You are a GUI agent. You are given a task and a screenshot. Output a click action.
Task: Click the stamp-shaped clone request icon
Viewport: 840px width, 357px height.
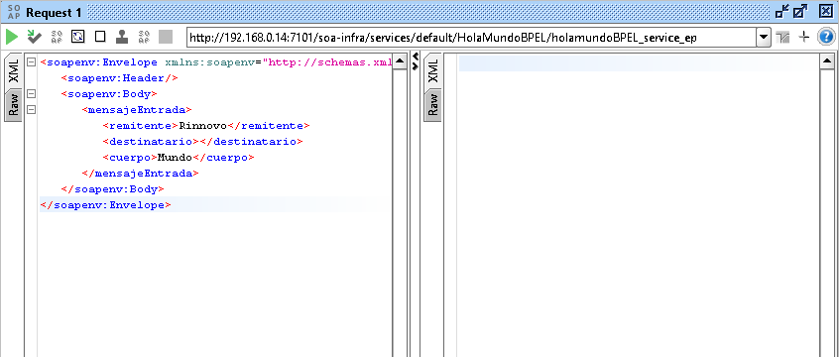pos(122,37)
